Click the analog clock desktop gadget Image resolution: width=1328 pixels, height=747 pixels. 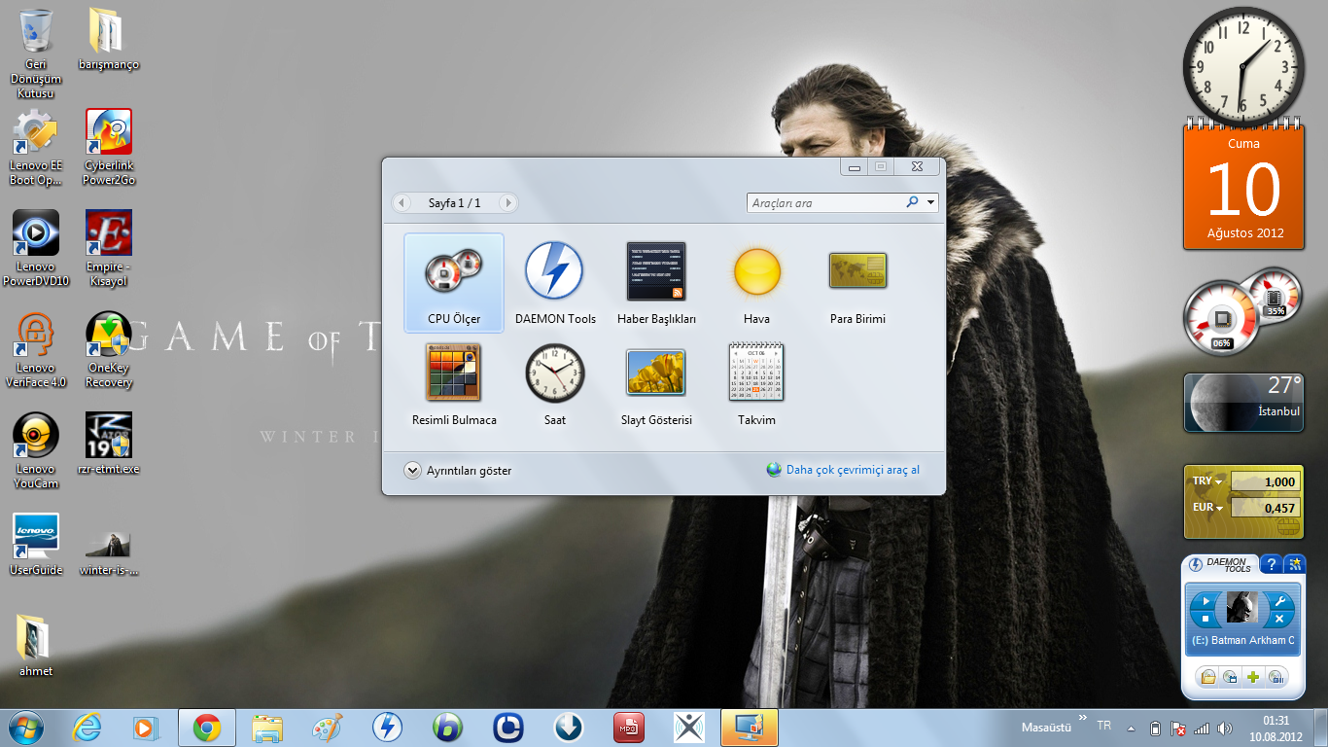[1243, 66]
